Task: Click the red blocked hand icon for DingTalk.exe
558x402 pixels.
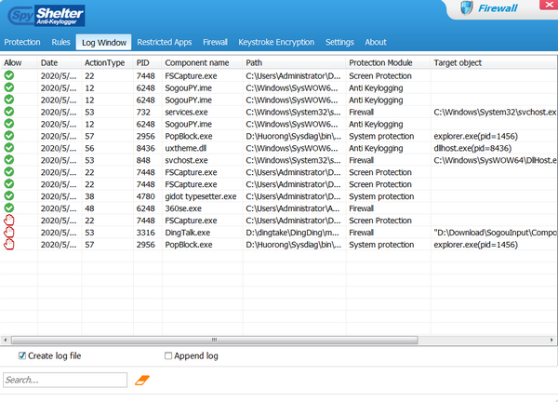Action: pyautogui.click(x=9, y=233)
